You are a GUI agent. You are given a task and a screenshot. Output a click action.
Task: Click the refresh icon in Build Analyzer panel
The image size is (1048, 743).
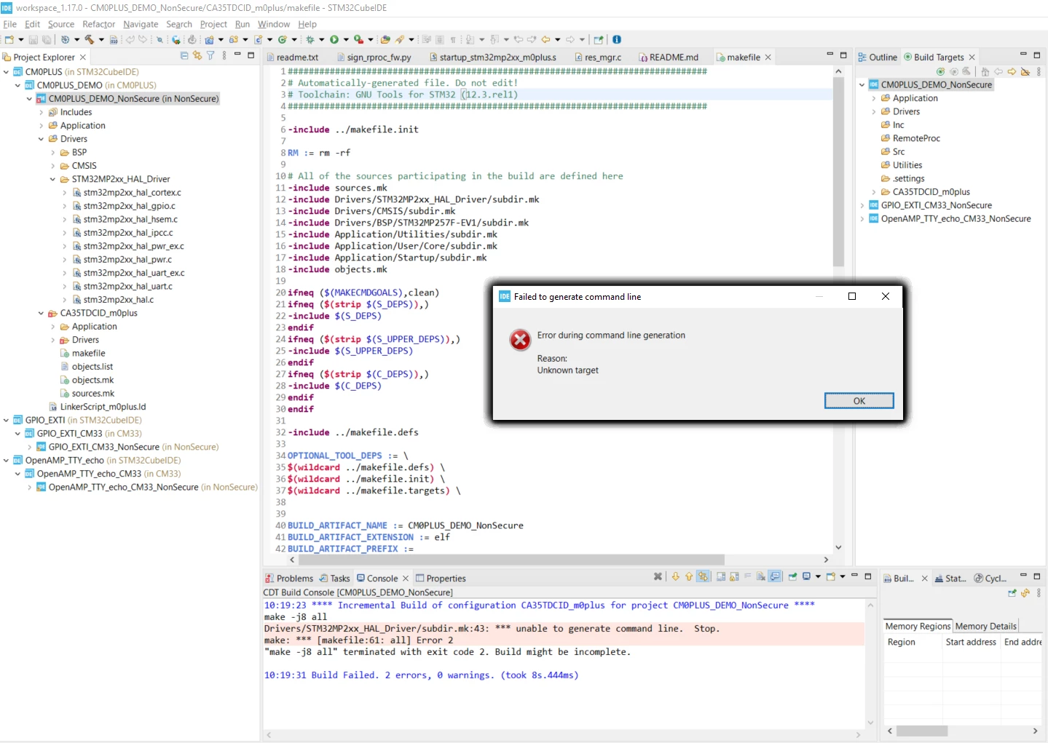(1025, 593)
